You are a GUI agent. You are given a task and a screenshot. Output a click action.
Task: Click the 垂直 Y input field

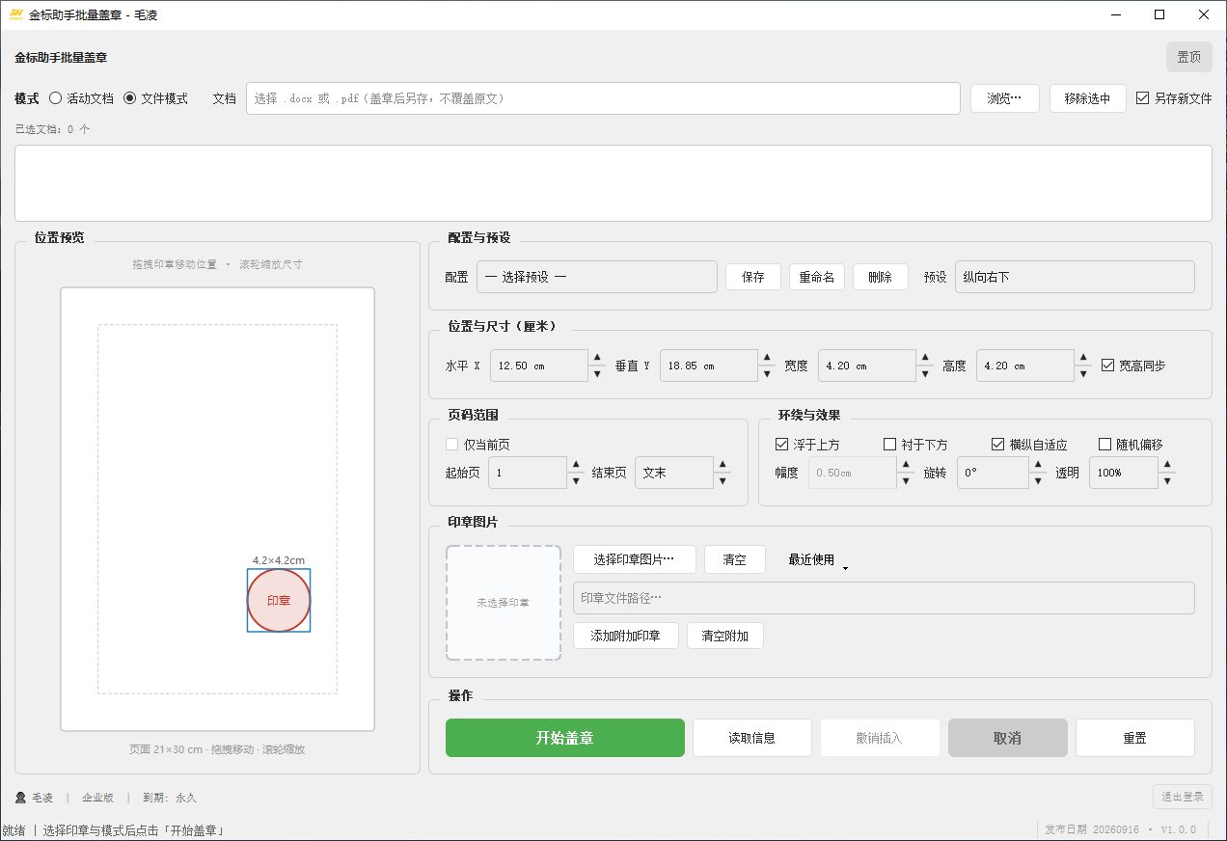[709, 366]
